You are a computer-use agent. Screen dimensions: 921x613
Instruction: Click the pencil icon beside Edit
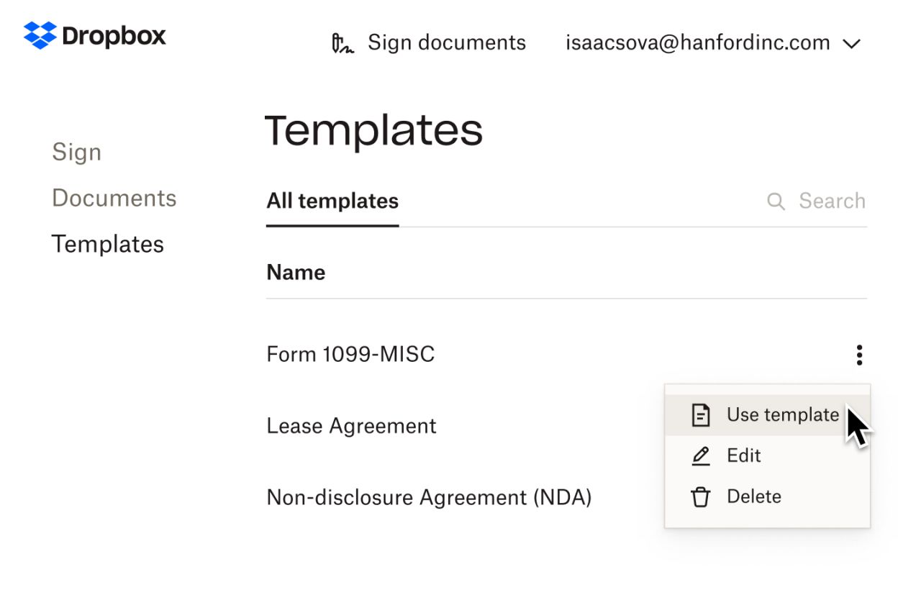click(701, 455)
